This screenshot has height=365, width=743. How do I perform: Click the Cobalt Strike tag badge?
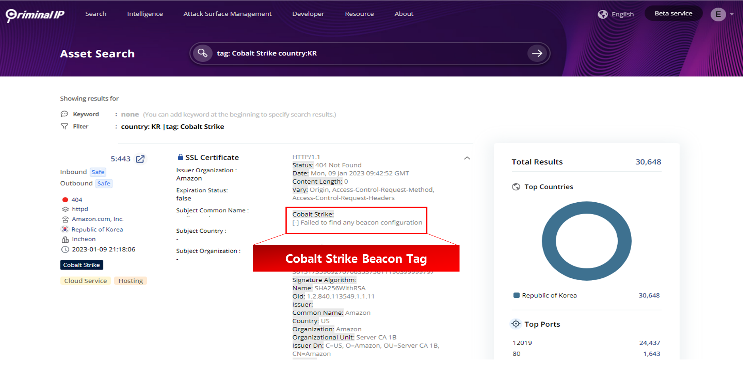[82, 265]
